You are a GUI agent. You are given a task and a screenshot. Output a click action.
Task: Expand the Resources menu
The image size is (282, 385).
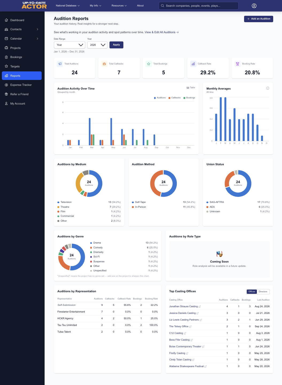point(119,6)
